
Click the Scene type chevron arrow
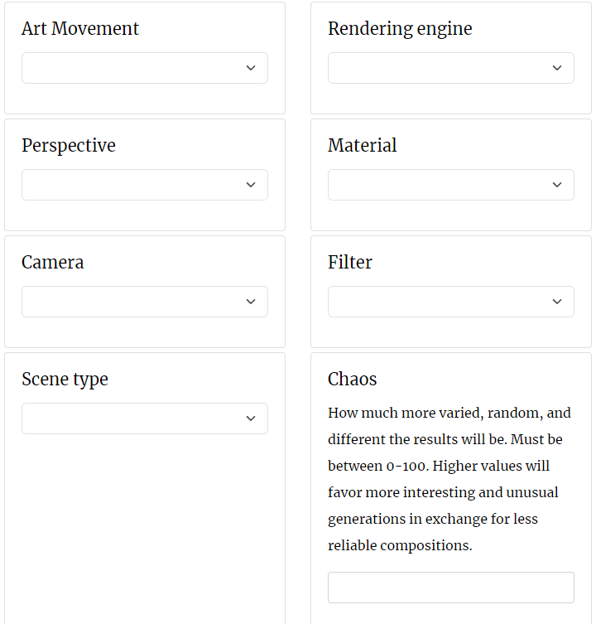click(251, 418)
